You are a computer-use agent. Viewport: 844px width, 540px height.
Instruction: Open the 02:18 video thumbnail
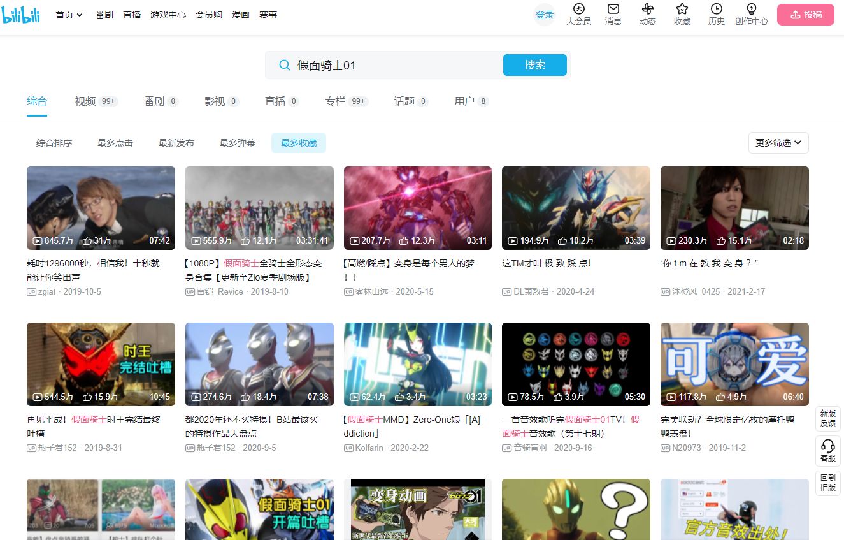pos(734,208)
